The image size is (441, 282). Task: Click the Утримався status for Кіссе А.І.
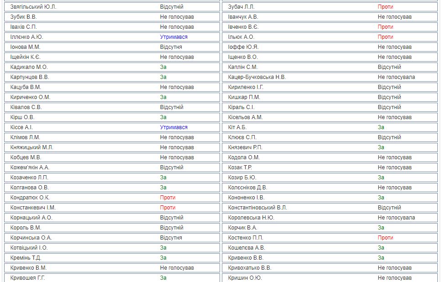click(x=173, y=127)
